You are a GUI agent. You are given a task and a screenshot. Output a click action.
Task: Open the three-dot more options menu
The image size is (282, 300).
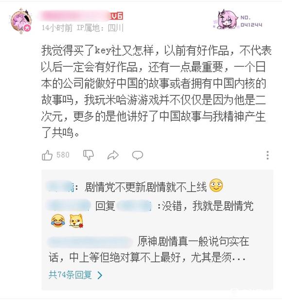pos(267,155)
